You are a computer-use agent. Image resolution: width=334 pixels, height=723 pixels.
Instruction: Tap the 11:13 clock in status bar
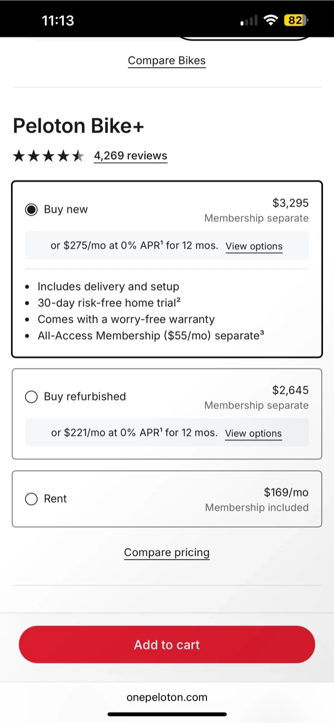(x=58, y=21)
